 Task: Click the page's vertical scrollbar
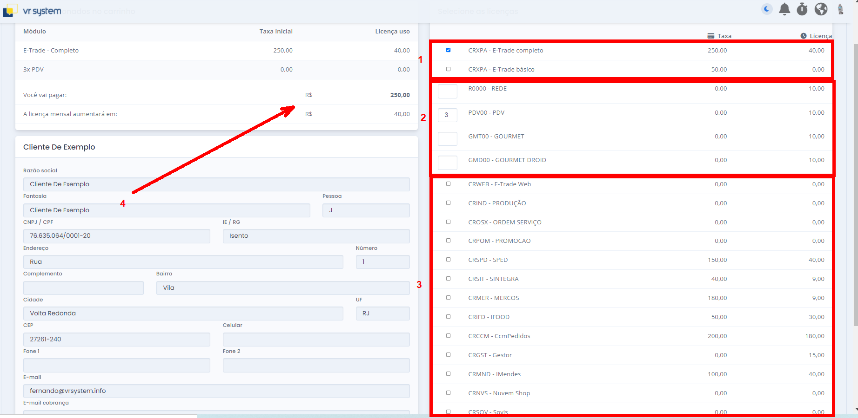855,186
